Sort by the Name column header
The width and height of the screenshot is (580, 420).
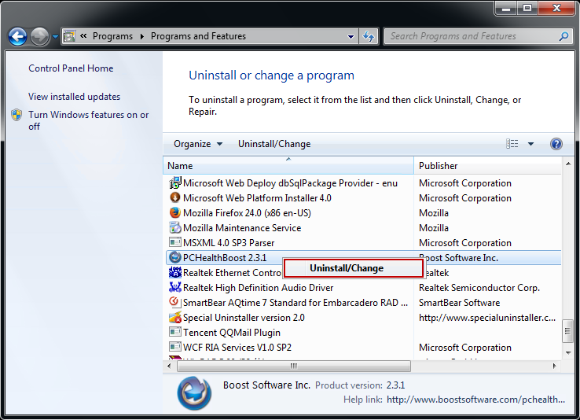tap(288, 165)
